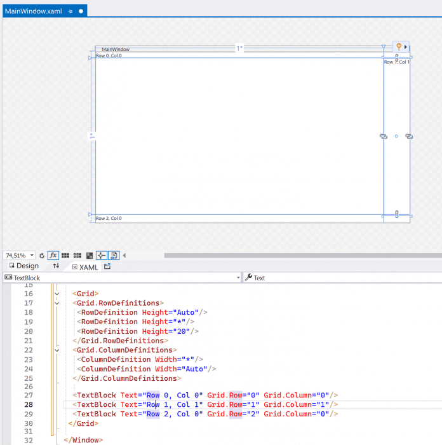Open the Text property member dropdown
Screen dimensions: 442x445
342,278
